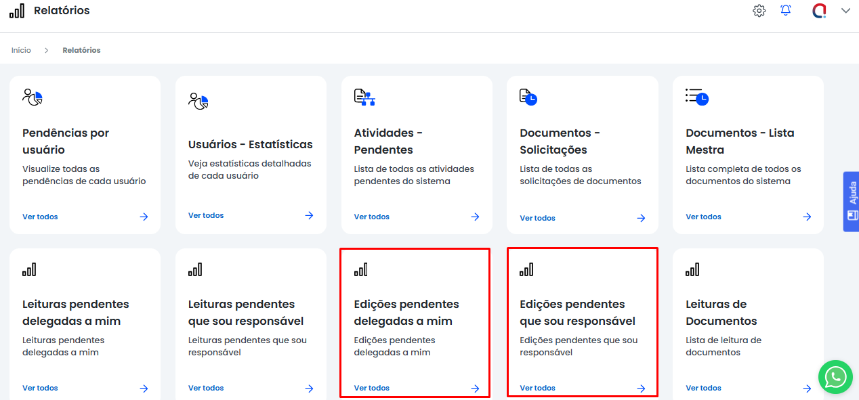This screenshot has height=400, width=859.
Task: Click the Documentos - Solicitações clock icon
Action: click(528, 97)
